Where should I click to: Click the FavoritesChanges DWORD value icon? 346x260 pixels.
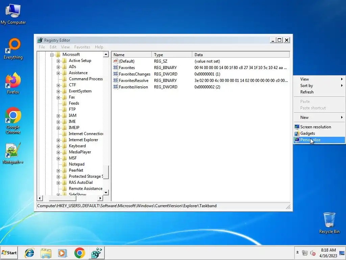[116, 74]
